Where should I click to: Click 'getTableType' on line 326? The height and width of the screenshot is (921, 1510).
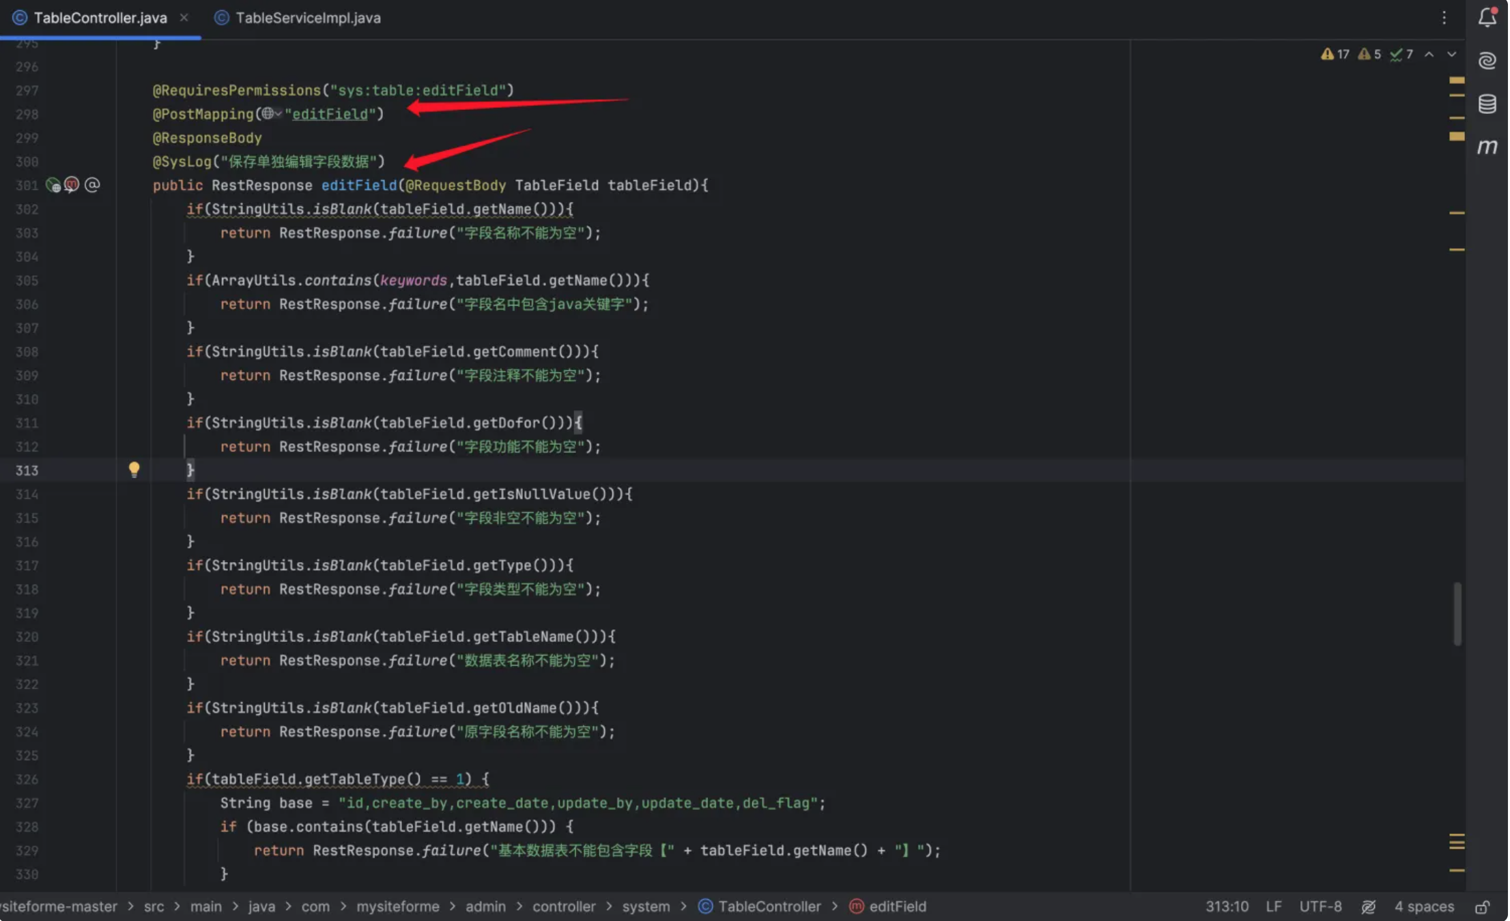[355, 779]
